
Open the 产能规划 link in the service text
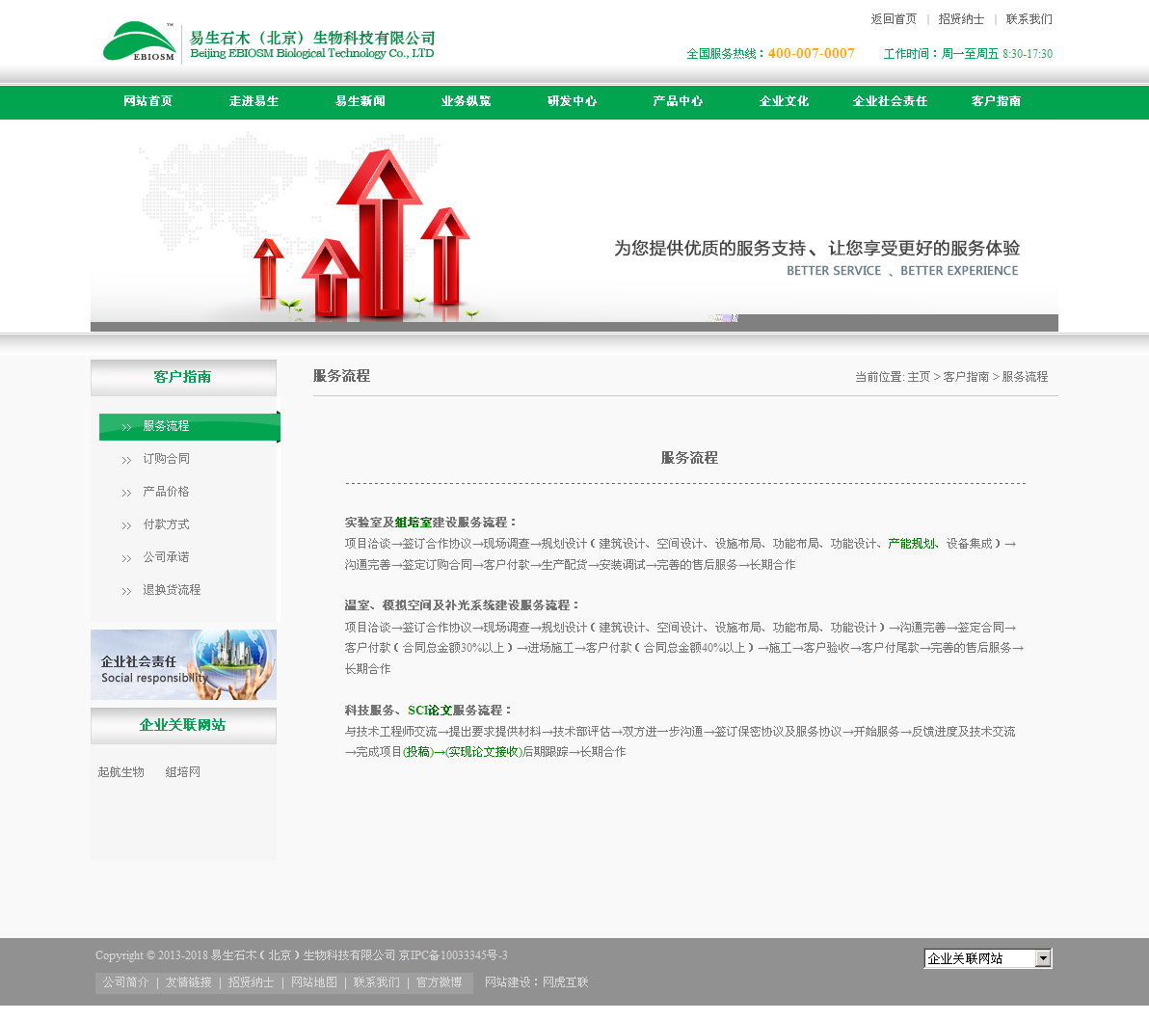[x=911, y=544]
